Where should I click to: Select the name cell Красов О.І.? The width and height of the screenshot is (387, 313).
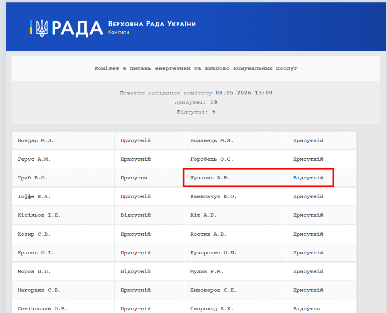coord(63,253)
